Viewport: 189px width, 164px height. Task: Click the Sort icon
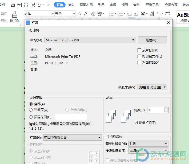(x=152, y=14)
